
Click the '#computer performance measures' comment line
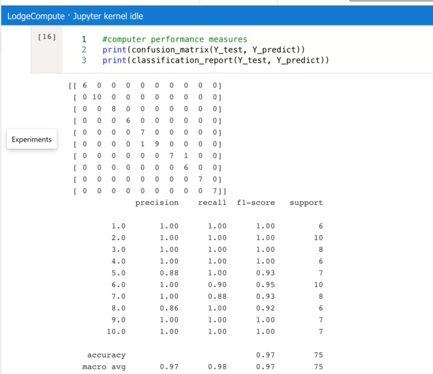tap(175, 39)
